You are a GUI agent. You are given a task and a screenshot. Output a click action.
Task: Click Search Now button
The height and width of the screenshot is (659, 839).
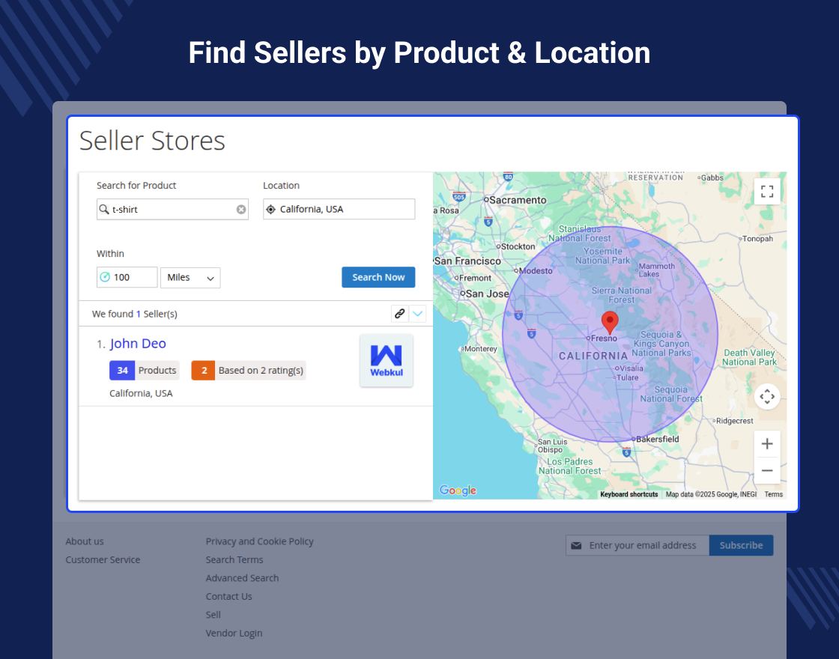tap(378, 277)
